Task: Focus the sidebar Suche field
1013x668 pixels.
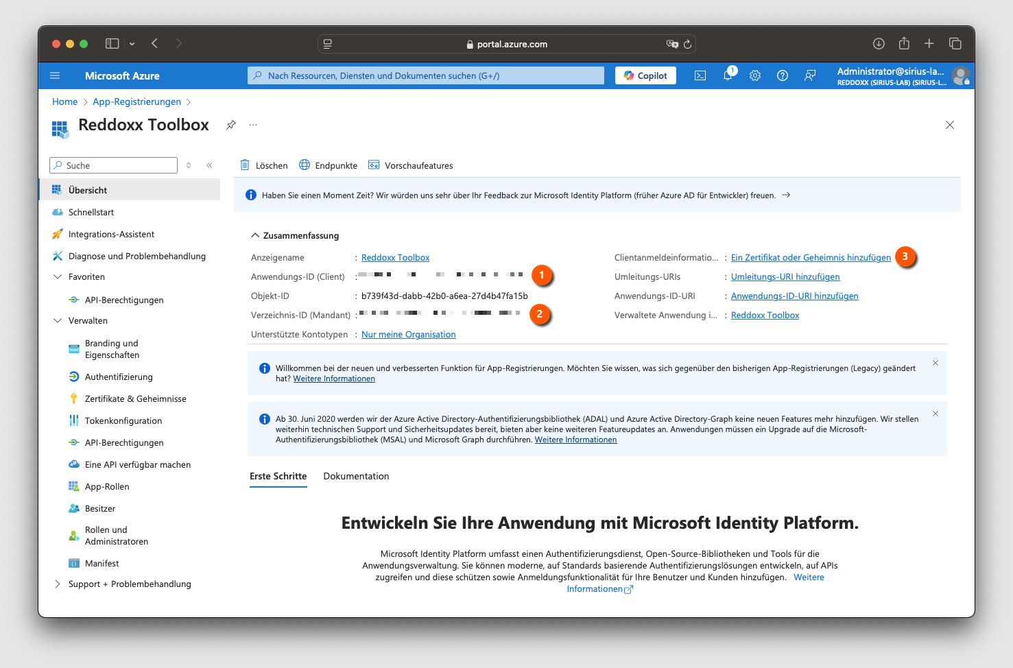Action: coord(113,165)
